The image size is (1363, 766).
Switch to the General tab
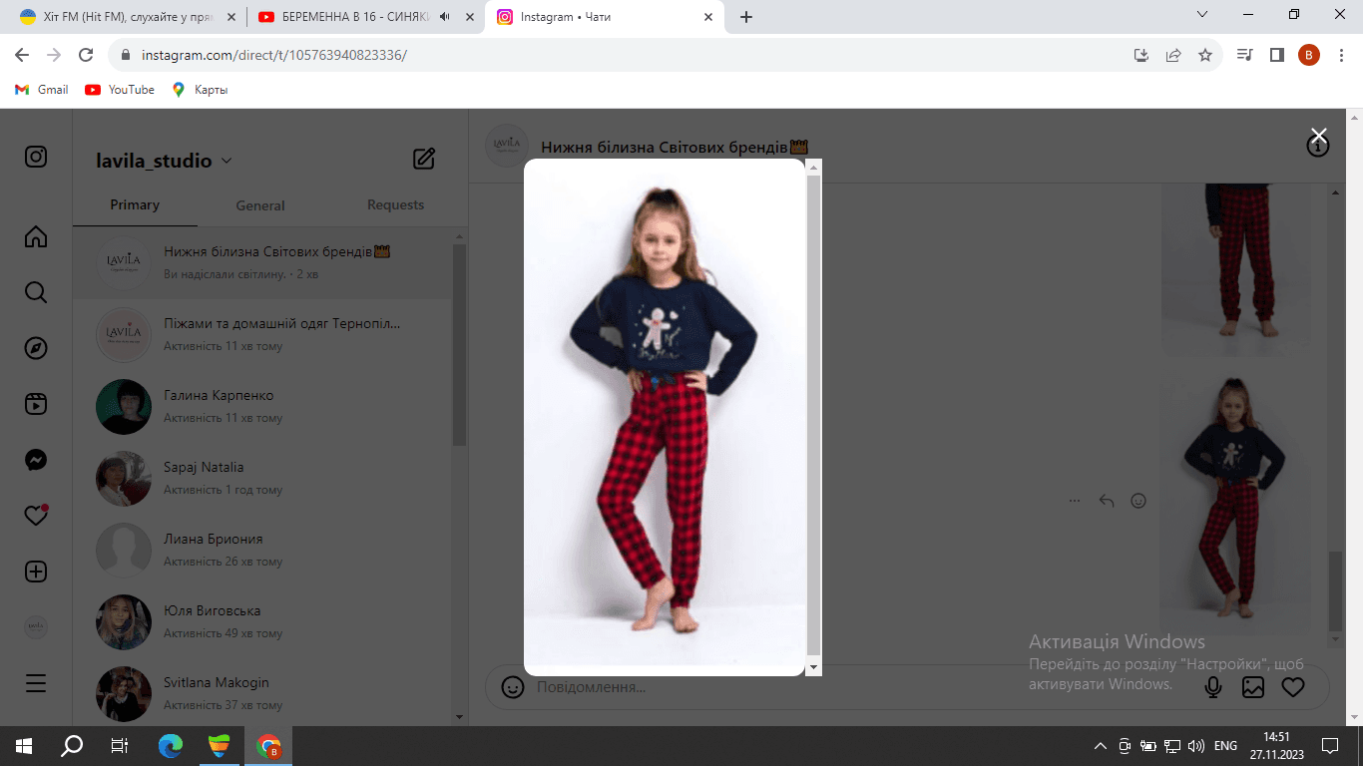point(260,204)
